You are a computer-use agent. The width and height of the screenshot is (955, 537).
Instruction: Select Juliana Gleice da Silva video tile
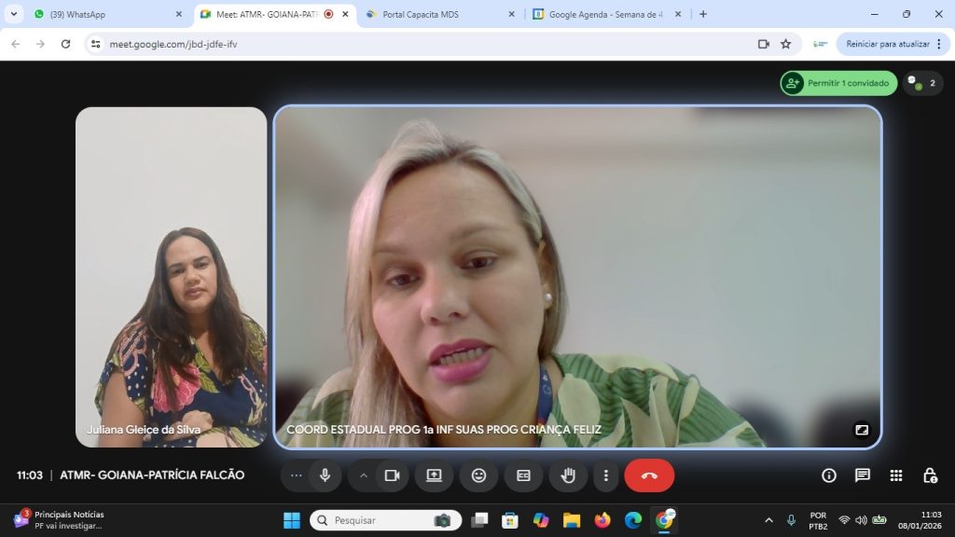coord(172,277)
